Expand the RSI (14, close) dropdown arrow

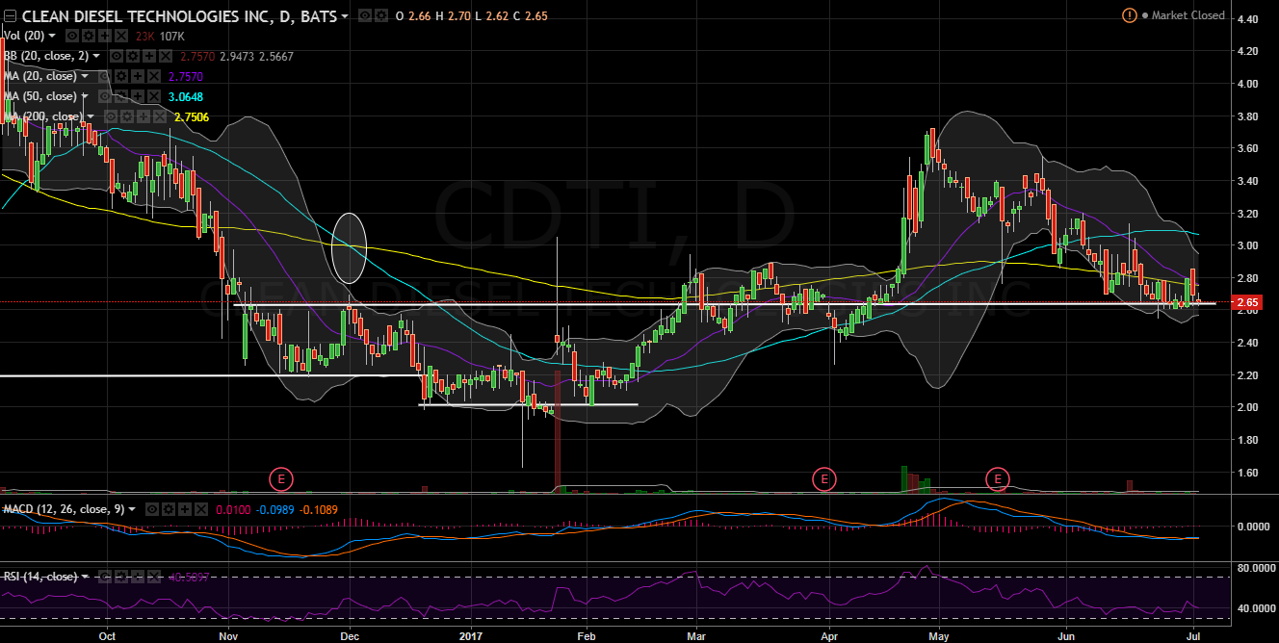pos(86,577)
